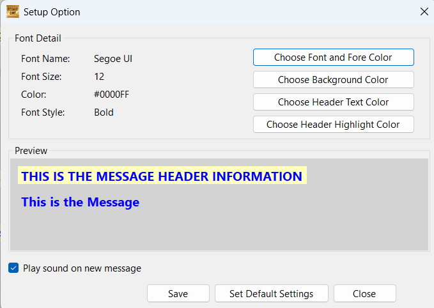This screenshot has height=308, width=434.
Task: Close the Setup Option window with the X
Action: [424, 12]
